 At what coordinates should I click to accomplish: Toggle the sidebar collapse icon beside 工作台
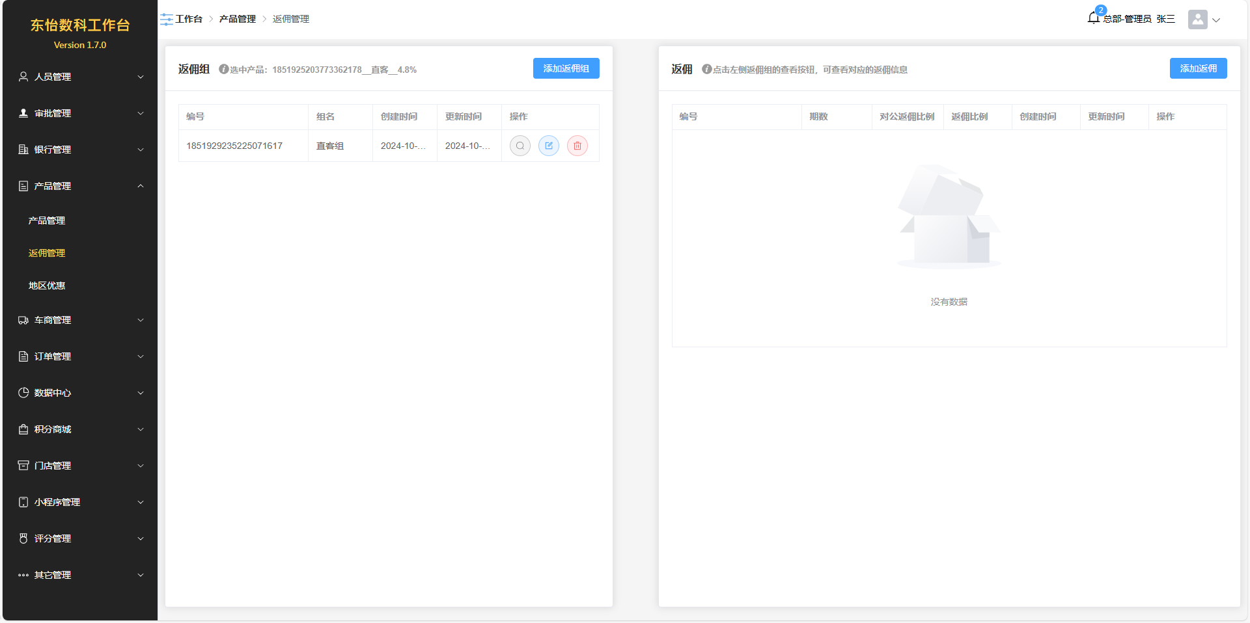(167, 20)
